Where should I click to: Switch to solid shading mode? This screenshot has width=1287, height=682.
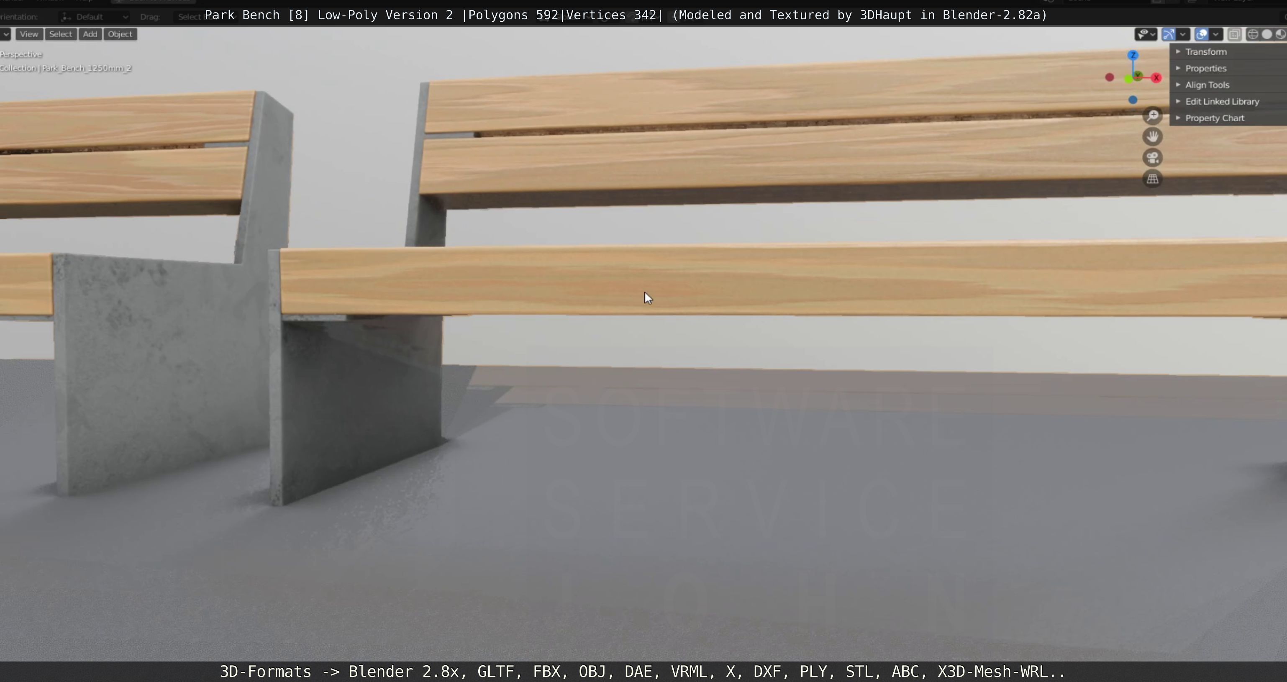[1266, 34]
